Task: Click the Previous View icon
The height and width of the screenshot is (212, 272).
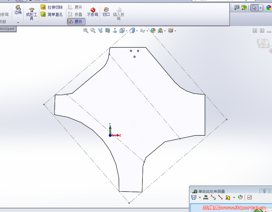Action: [100, 31]
